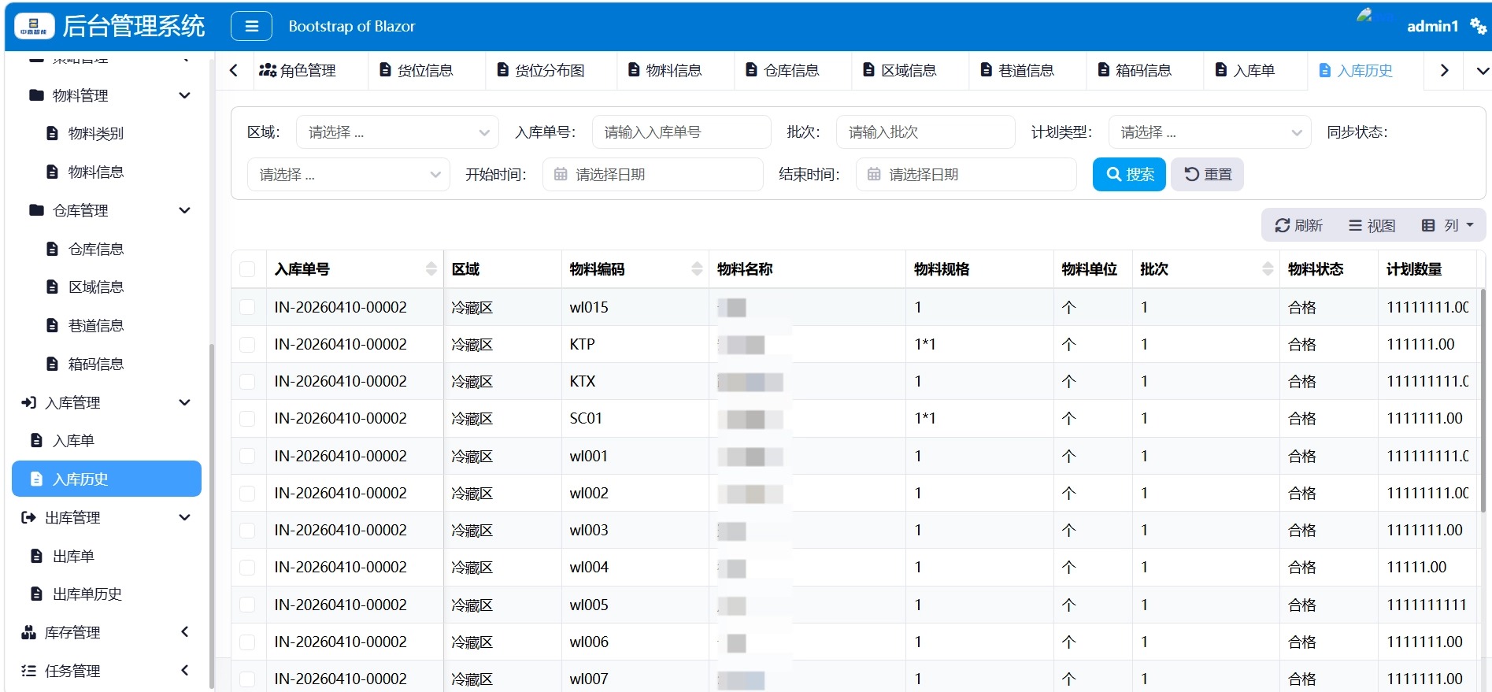Screen dimensions: 1492x692
Task: Open the 区域 select dropdown
Action: click(398, 132)
